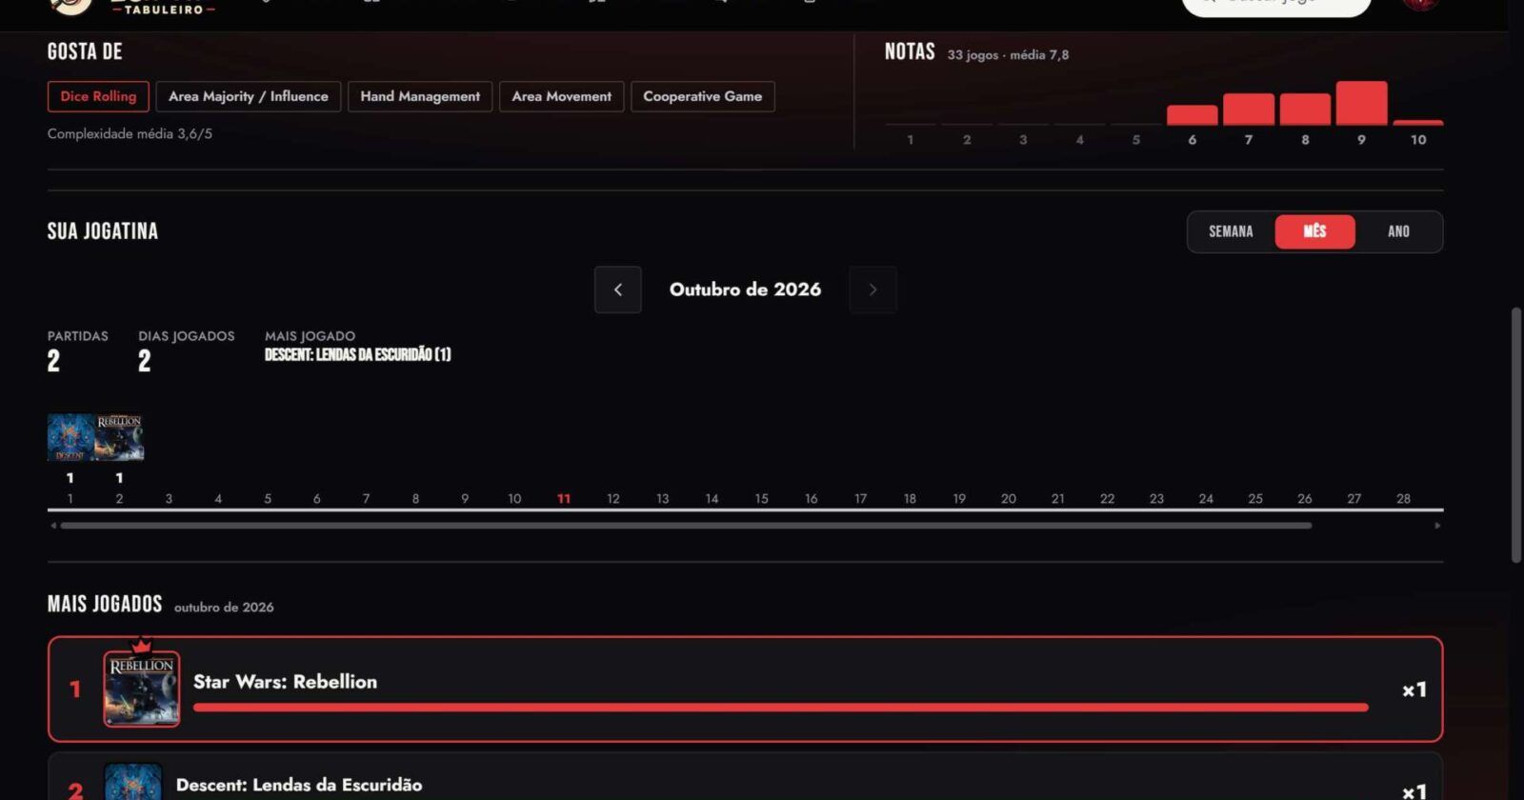Click the DIAS JOGADOS count value
1524x800 pixels.
tap(144, 361)
